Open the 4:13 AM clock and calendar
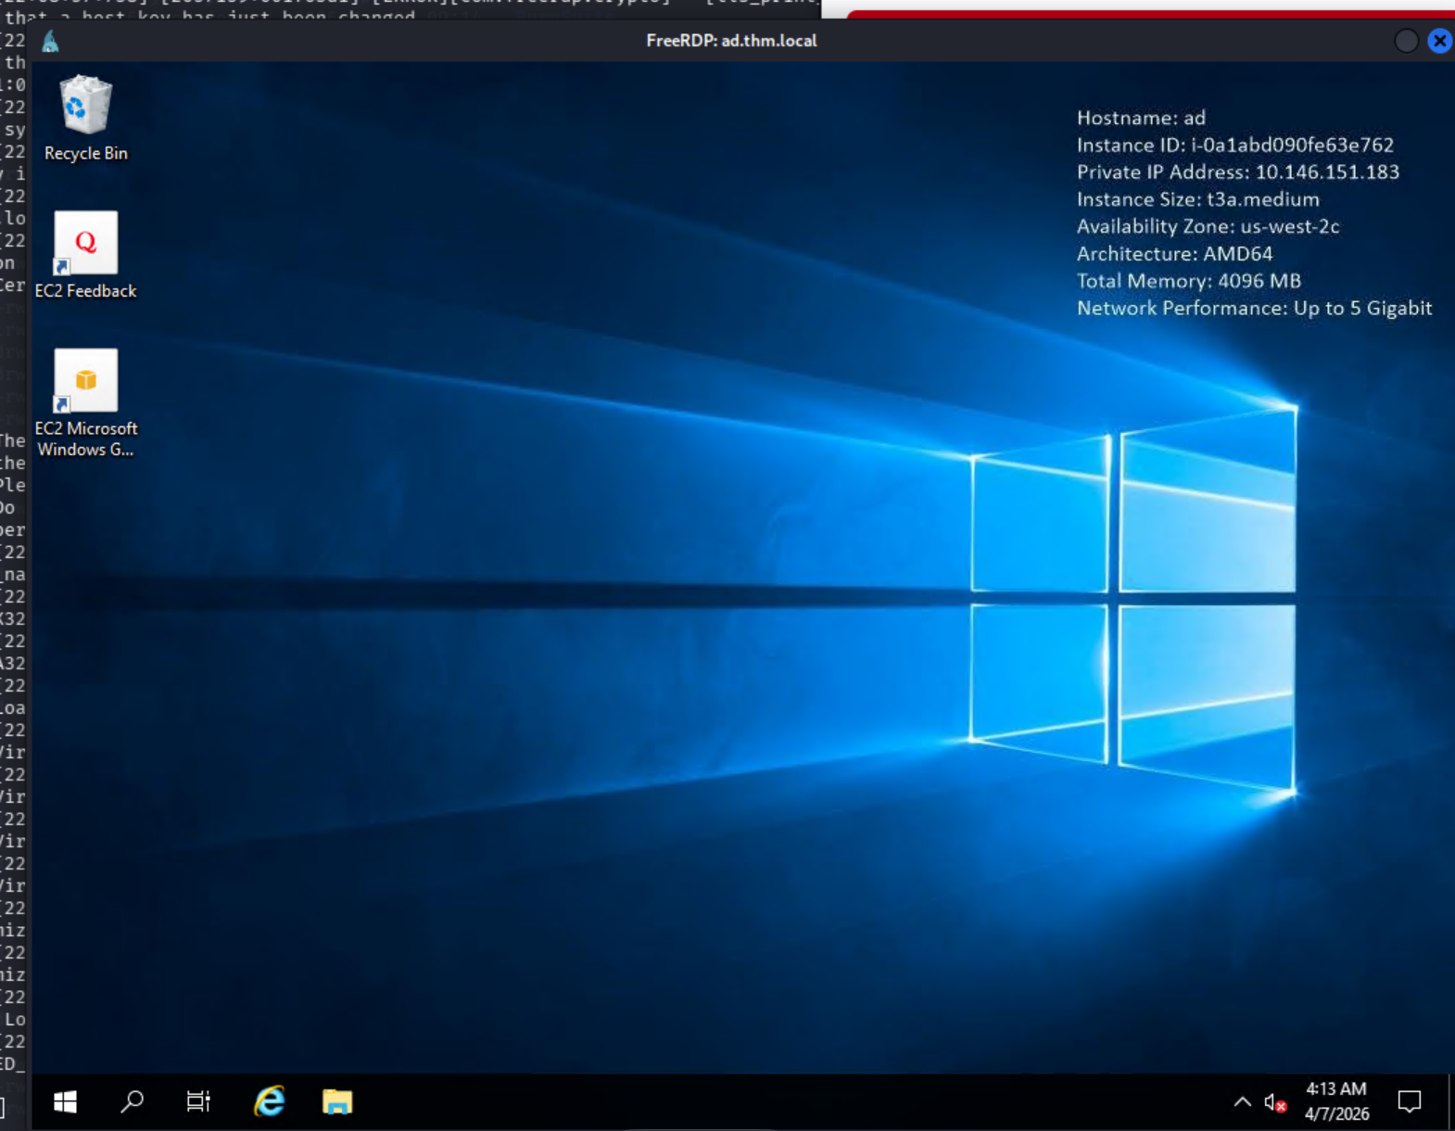The height and width of the screenshot is (1131, 1455). (1336, 1101)
